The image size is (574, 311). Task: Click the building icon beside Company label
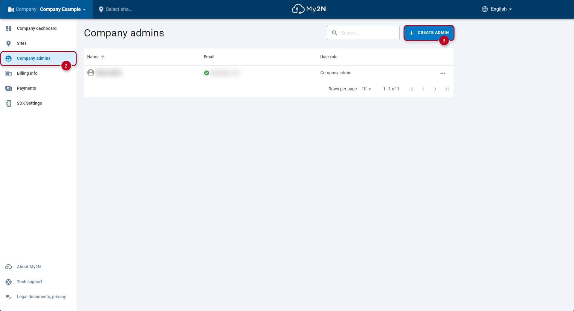(x=11, y=9)
